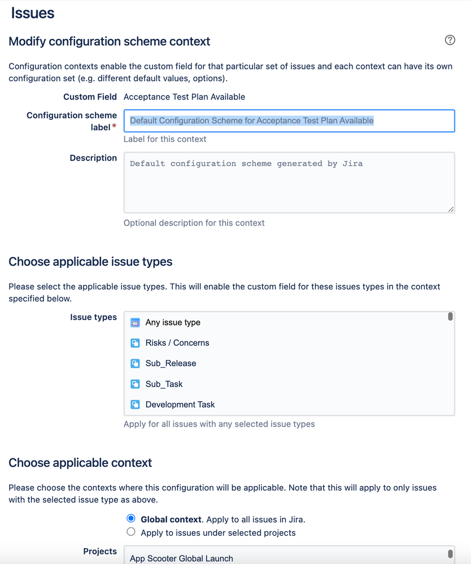This screenshot has height=564, width=471.
Task: Click the Risks / Concerns issue icon
Action: 135,343
